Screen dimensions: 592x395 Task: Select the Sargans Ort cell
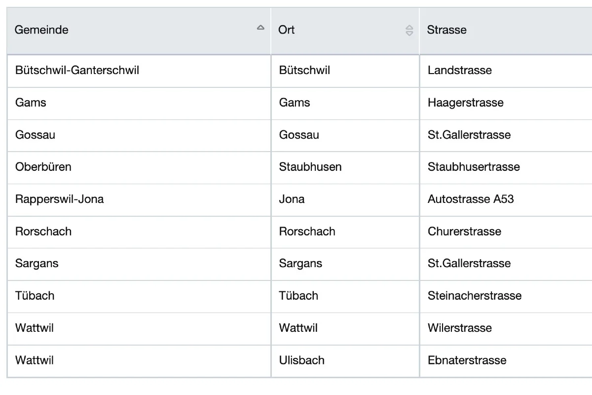point(345,264)
